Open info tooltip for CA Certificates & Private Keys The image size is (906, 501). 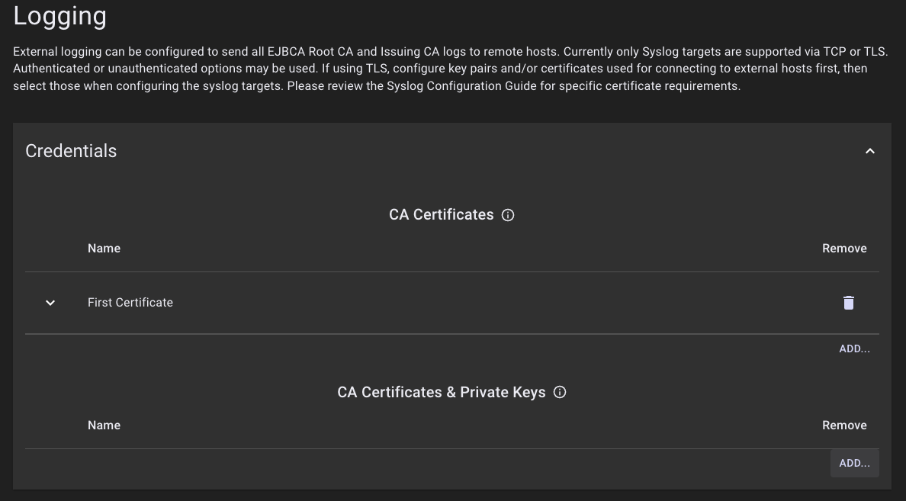(560, 392)
